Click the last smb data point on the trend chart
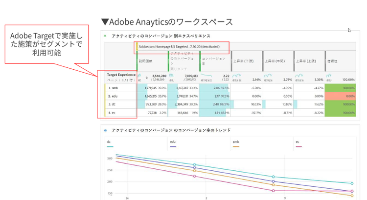Image resolution: width=367 pixels, height=200 pixels. tap(352, 196)
